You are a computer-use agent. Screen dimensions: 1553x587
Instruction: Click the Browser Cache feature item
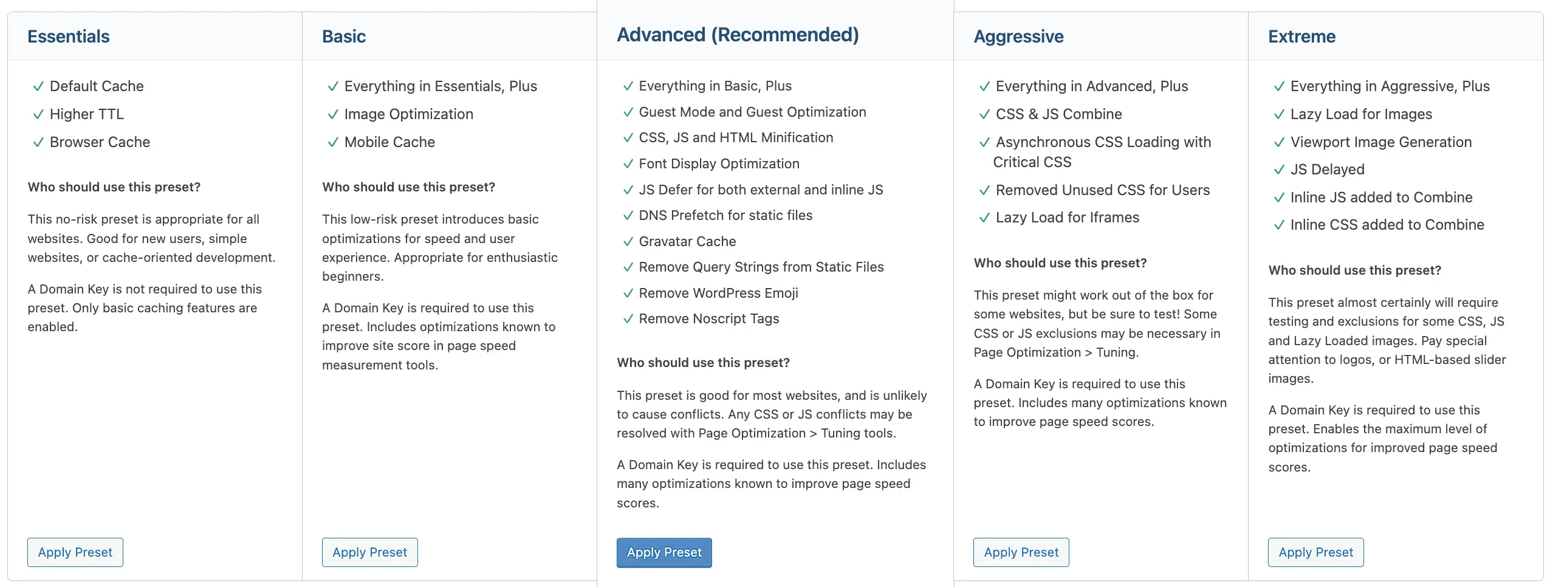(100, 142)
